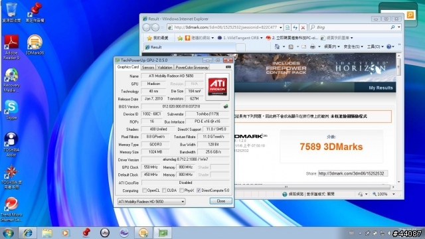
Task: Click the Favorites star button in IE
Action: click(x=157, y=38)
